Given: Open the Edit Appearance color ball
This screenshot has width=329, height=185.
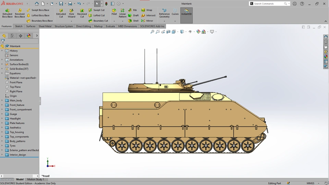Looking at the screenshot, I should [x=198, y=32].
